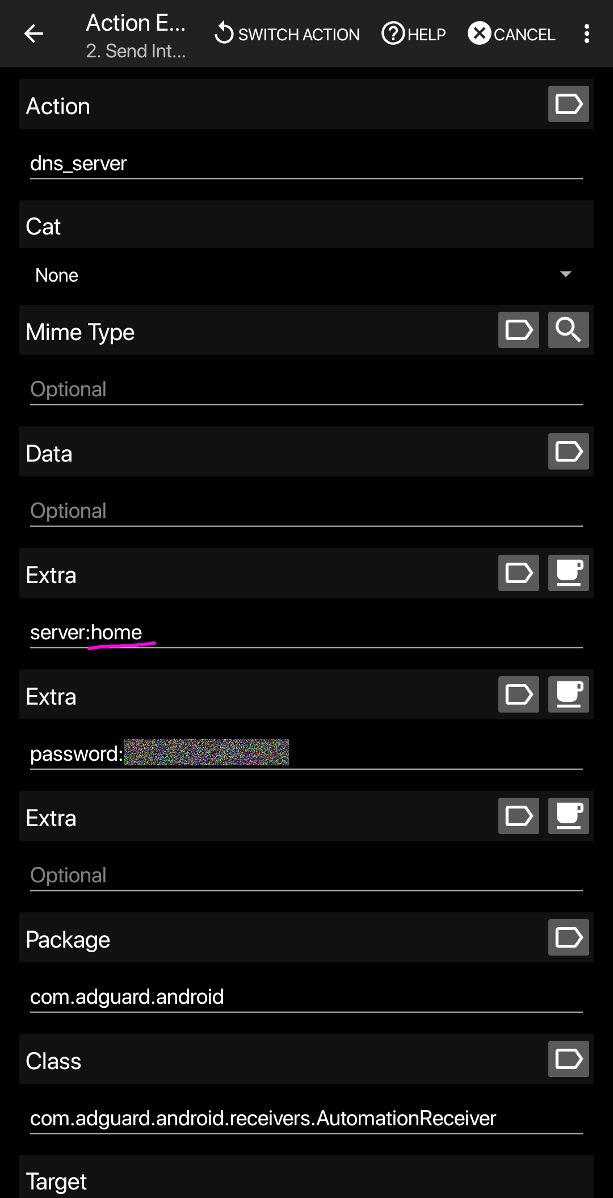Edit the server:home Extra value
613x1198 pixels.
pos(227,632)
